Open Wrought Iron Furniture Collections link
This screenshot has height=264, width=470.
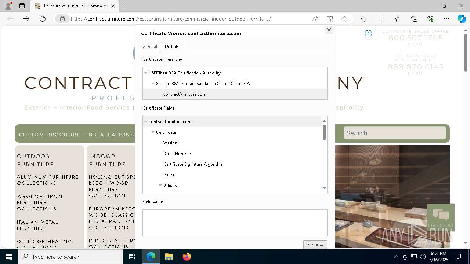tap(40, 203)
